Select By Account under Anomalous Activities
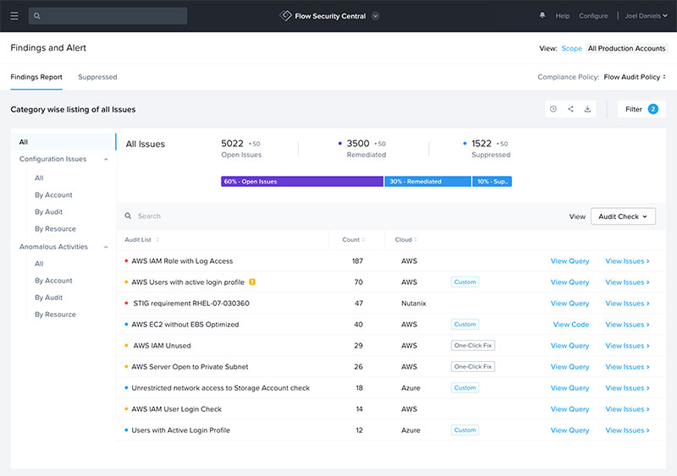 53,281
